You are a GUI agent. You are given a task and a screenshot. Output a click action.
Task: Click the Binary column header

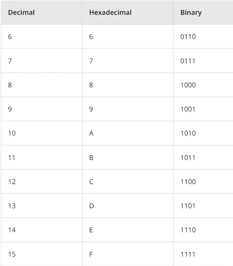(x=191, y=13)
